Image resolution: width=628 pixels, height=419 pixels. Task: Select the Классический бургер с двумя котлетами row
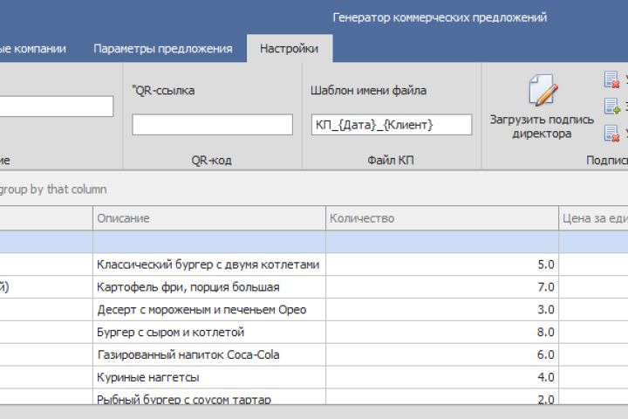[209, 264]
